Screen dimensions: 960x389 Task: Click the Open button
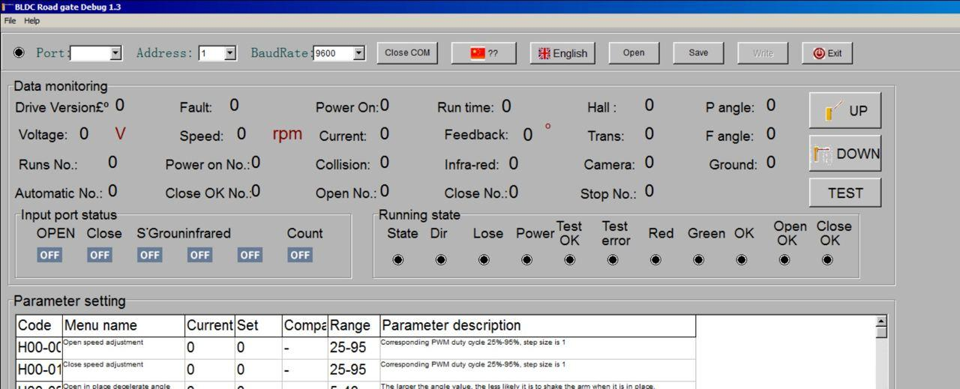click(634, 52)
